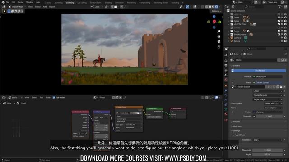
Task: Toggle viewport overlays icon
Action: coord(195,7)
